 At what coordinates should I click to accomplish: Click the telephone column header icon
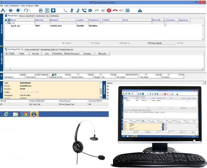coord(9,20)
